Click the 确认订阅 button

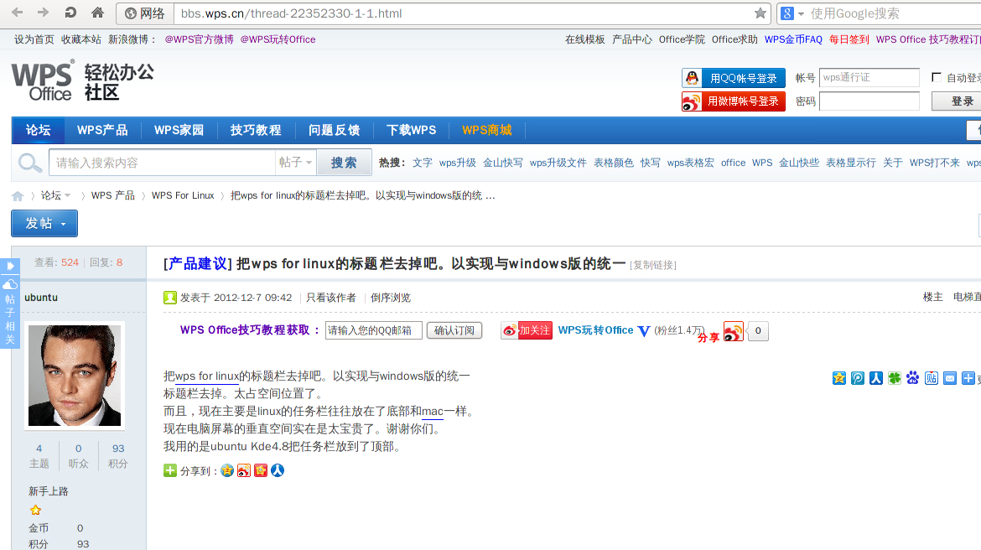(x=454, y=330)
